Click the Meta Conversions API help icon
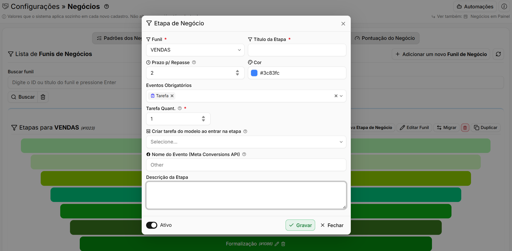 point(244,154)
